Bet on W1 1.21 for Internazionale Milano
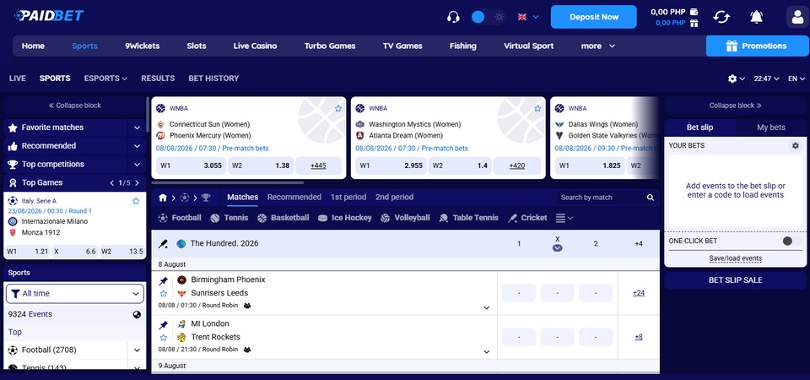 [x=27, y=252]
